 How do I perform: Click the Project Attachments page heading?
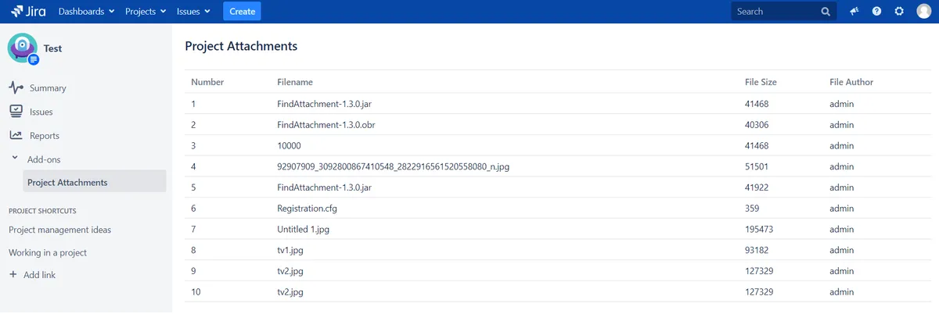click(241, 46)
